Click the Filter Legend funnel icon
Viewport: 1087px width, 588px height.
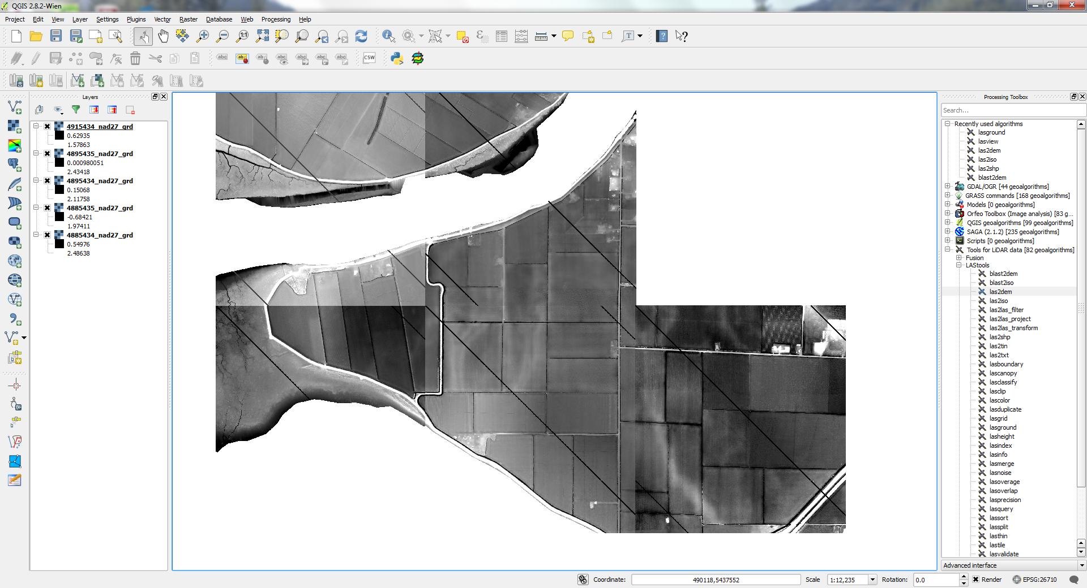point(76,110)
